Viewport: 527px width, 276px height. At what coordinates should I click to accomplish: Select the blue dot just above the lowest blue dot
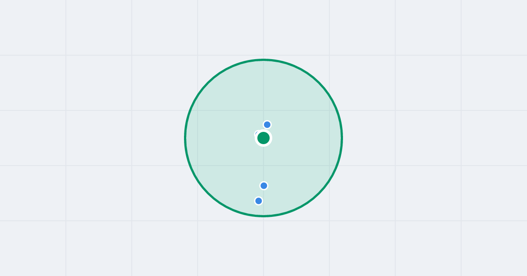[264, 186]
